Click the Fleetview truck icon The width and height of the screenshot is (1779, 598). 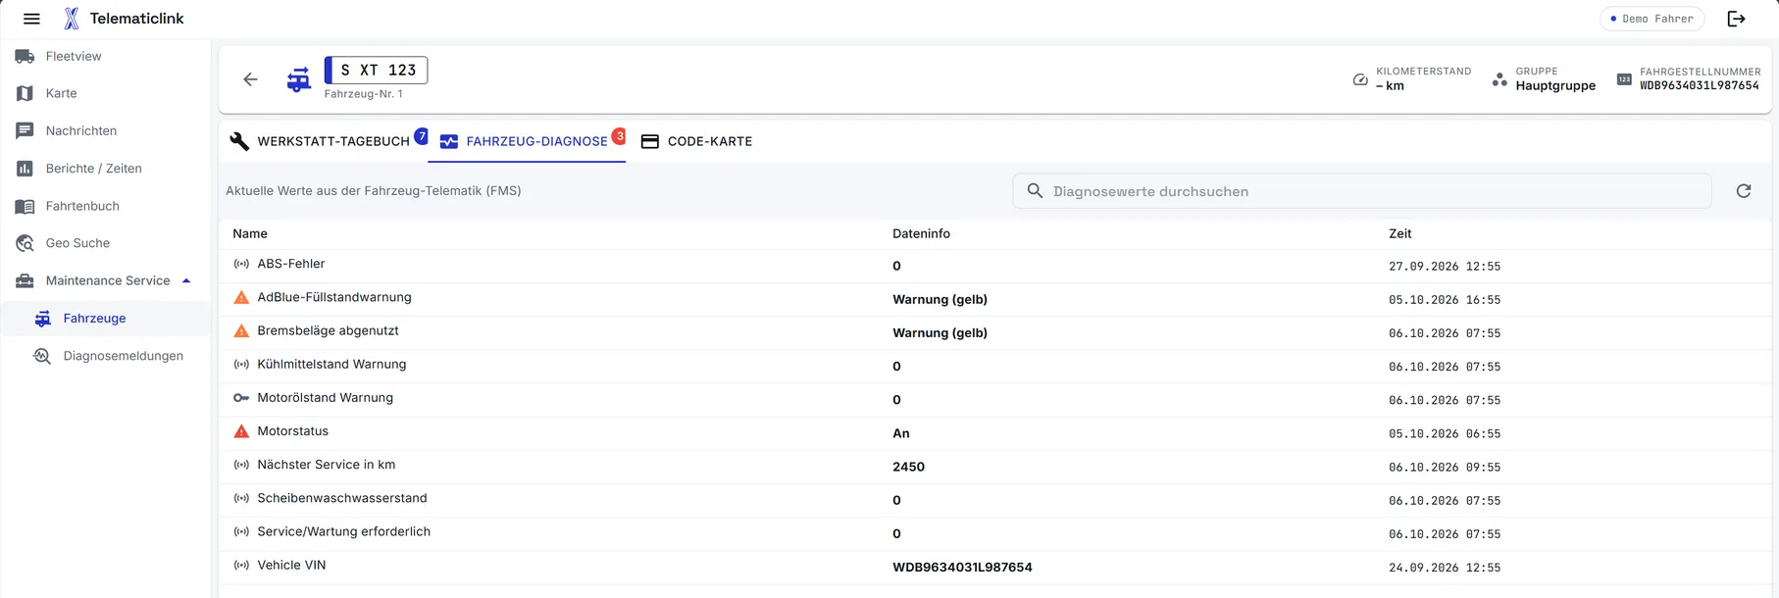coord(25,57)
